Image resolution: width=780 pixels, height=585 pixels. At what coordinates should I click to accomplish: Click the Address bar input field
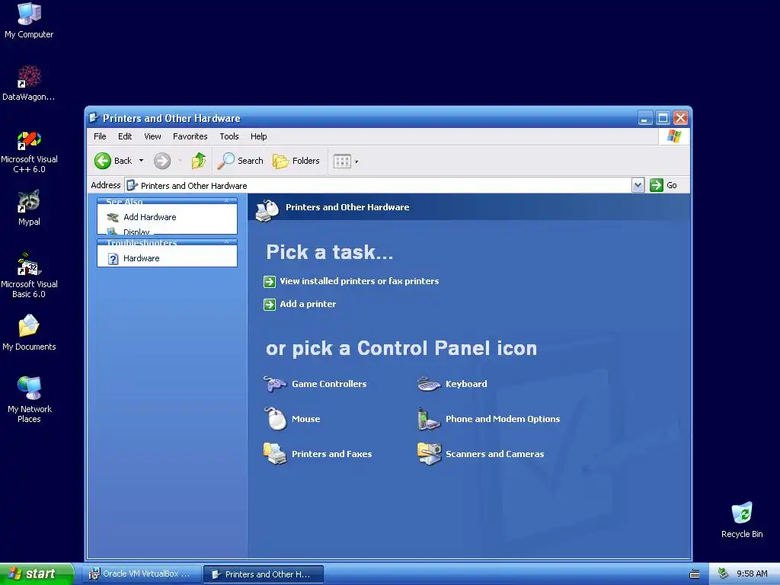(378, 186)
